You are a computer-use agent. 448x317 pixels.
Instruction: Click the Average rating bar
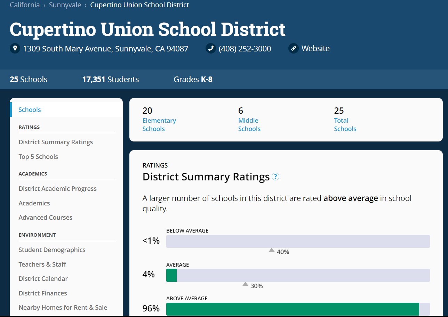(x=298, y=275)
